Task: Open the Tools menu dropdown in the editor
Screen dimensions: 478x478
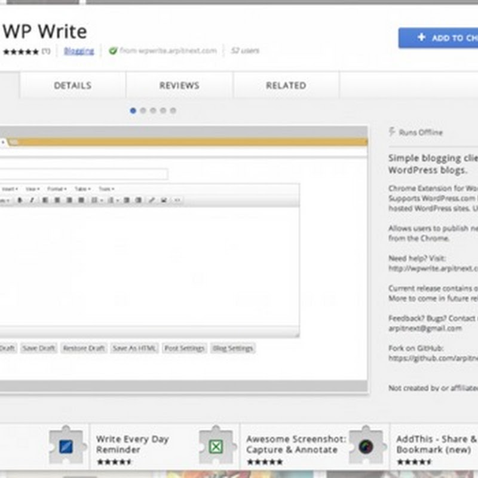Action: [106, 189]
